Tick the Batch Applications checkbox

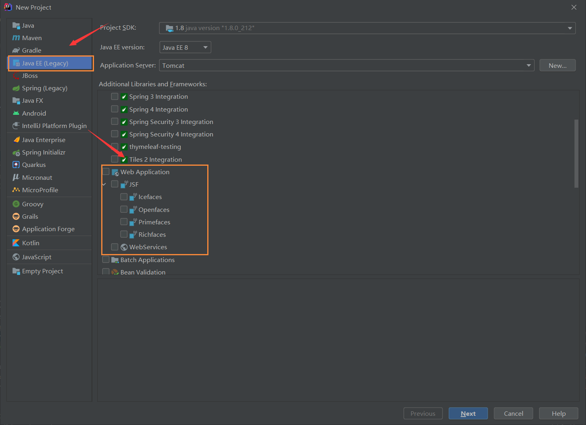tap(106, 260)
